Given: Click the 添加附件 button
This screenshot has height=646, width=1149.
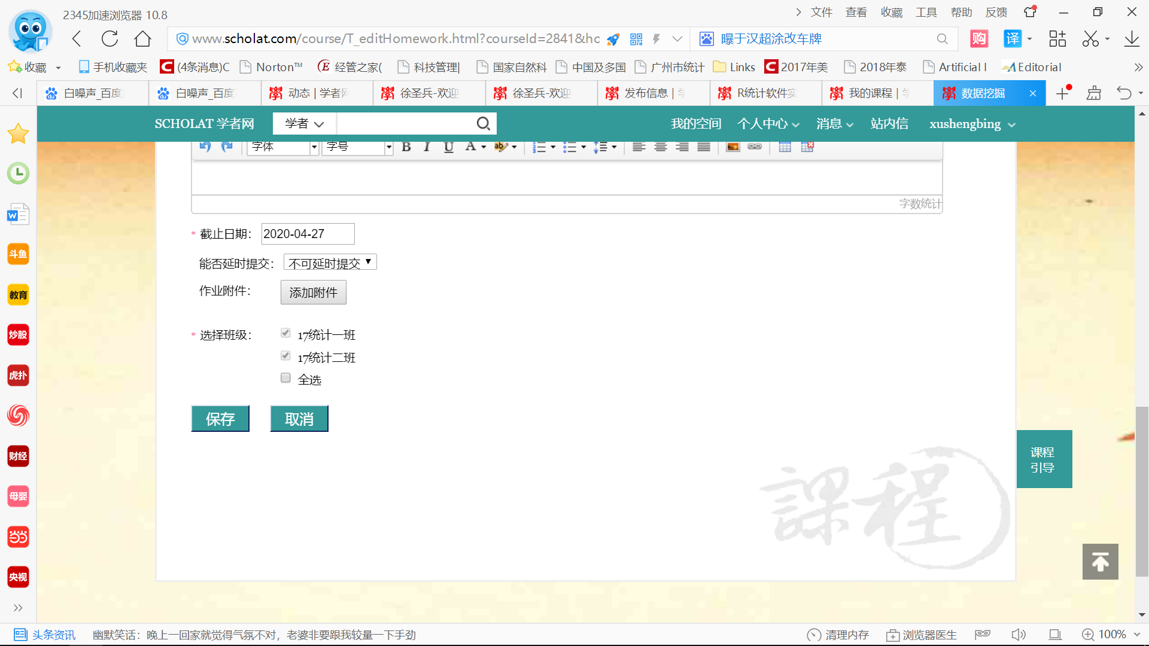Looking at the screenshot, I should tap(313, 292).
